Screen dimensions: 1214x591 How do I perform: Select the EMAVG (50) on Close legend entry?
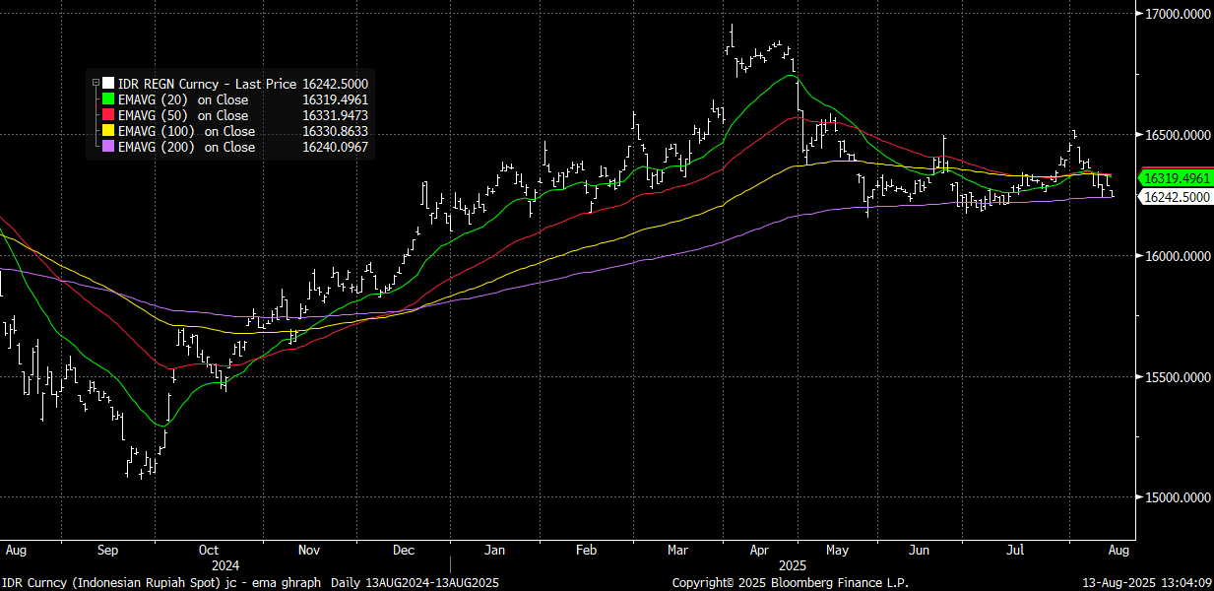[x=182, y=116]
